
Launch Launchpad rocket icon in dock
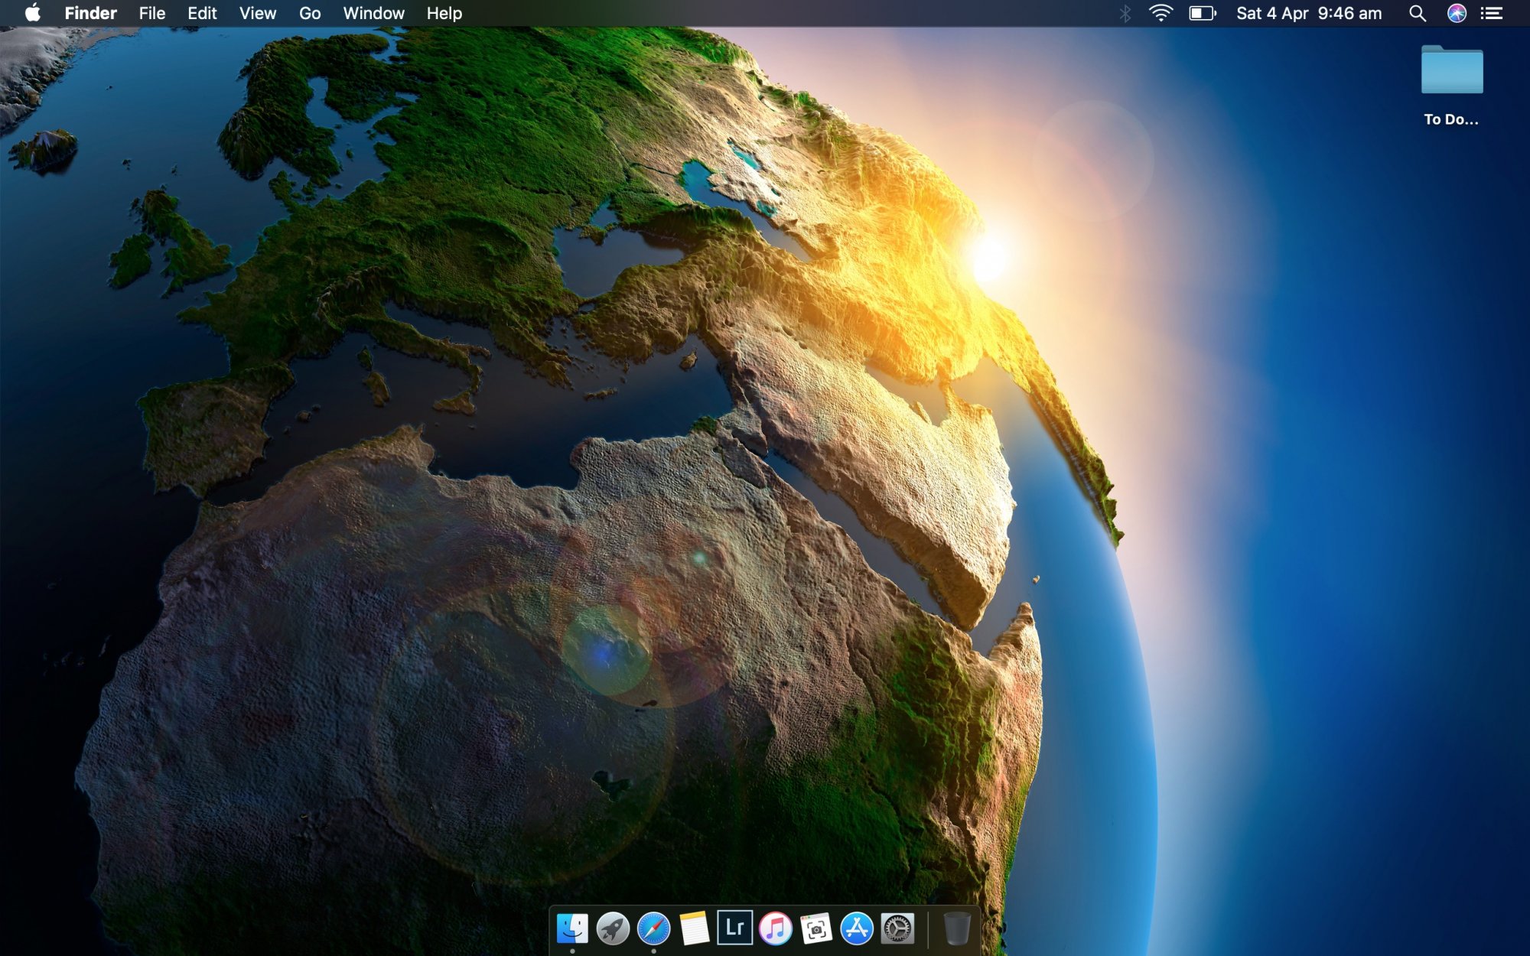(613, 928)
